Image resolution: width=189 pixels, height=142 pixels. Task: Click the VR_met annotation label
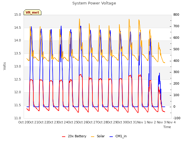(x=32, y=12)
